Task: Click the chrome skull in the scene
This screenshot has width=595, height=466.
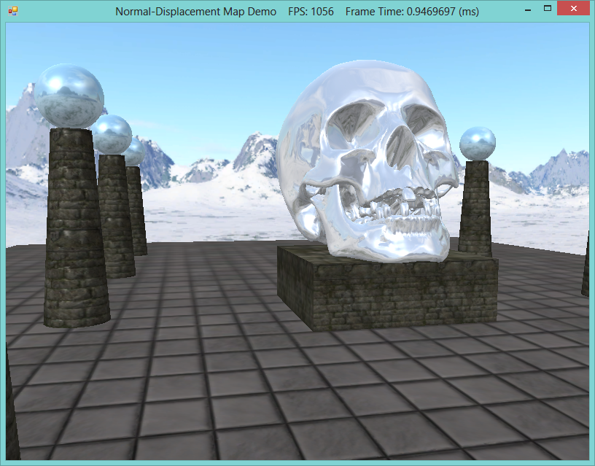Action: [367, 161]
